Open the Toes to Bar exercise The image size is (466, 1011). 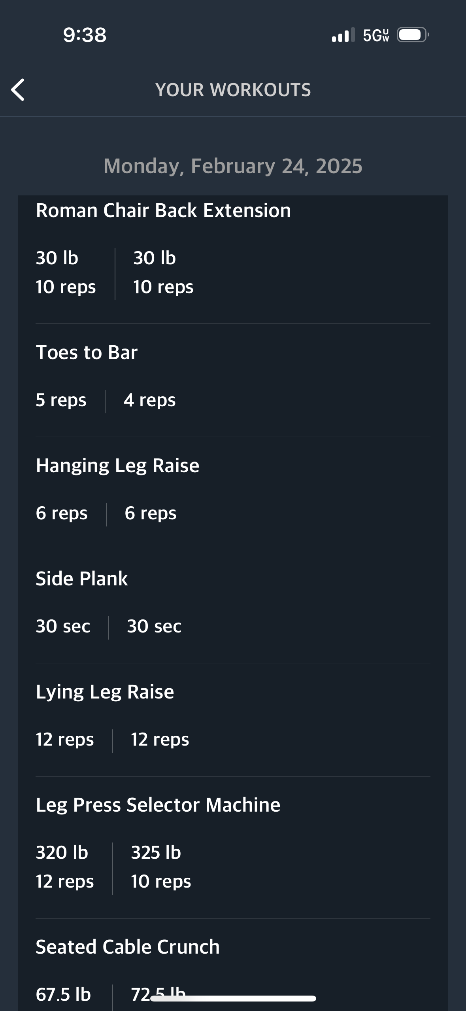87,352
